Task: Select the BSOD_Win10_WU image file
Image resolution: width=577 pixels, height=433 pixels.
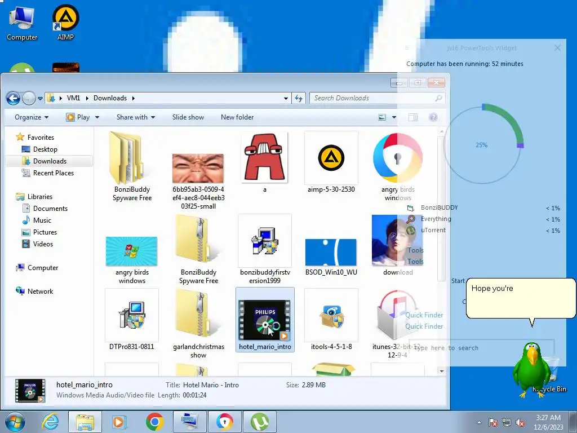Action: tap(331, 257)
